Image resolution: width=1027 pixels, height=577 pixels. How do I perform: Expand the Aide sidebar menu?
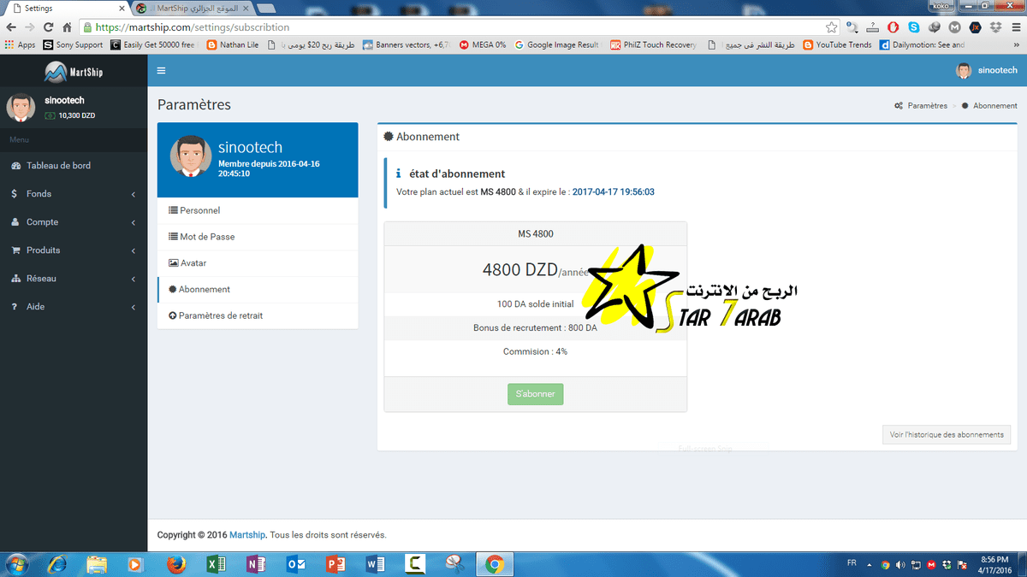pyautogui.click(x=74, y=307)
